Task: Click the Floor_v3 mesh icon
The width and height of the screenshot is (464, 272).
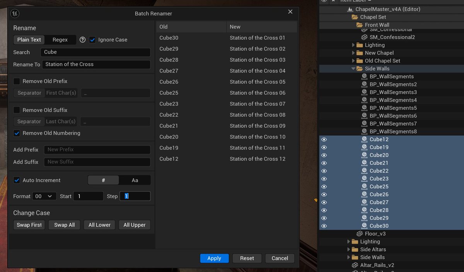Action: (x=360, y=234)
